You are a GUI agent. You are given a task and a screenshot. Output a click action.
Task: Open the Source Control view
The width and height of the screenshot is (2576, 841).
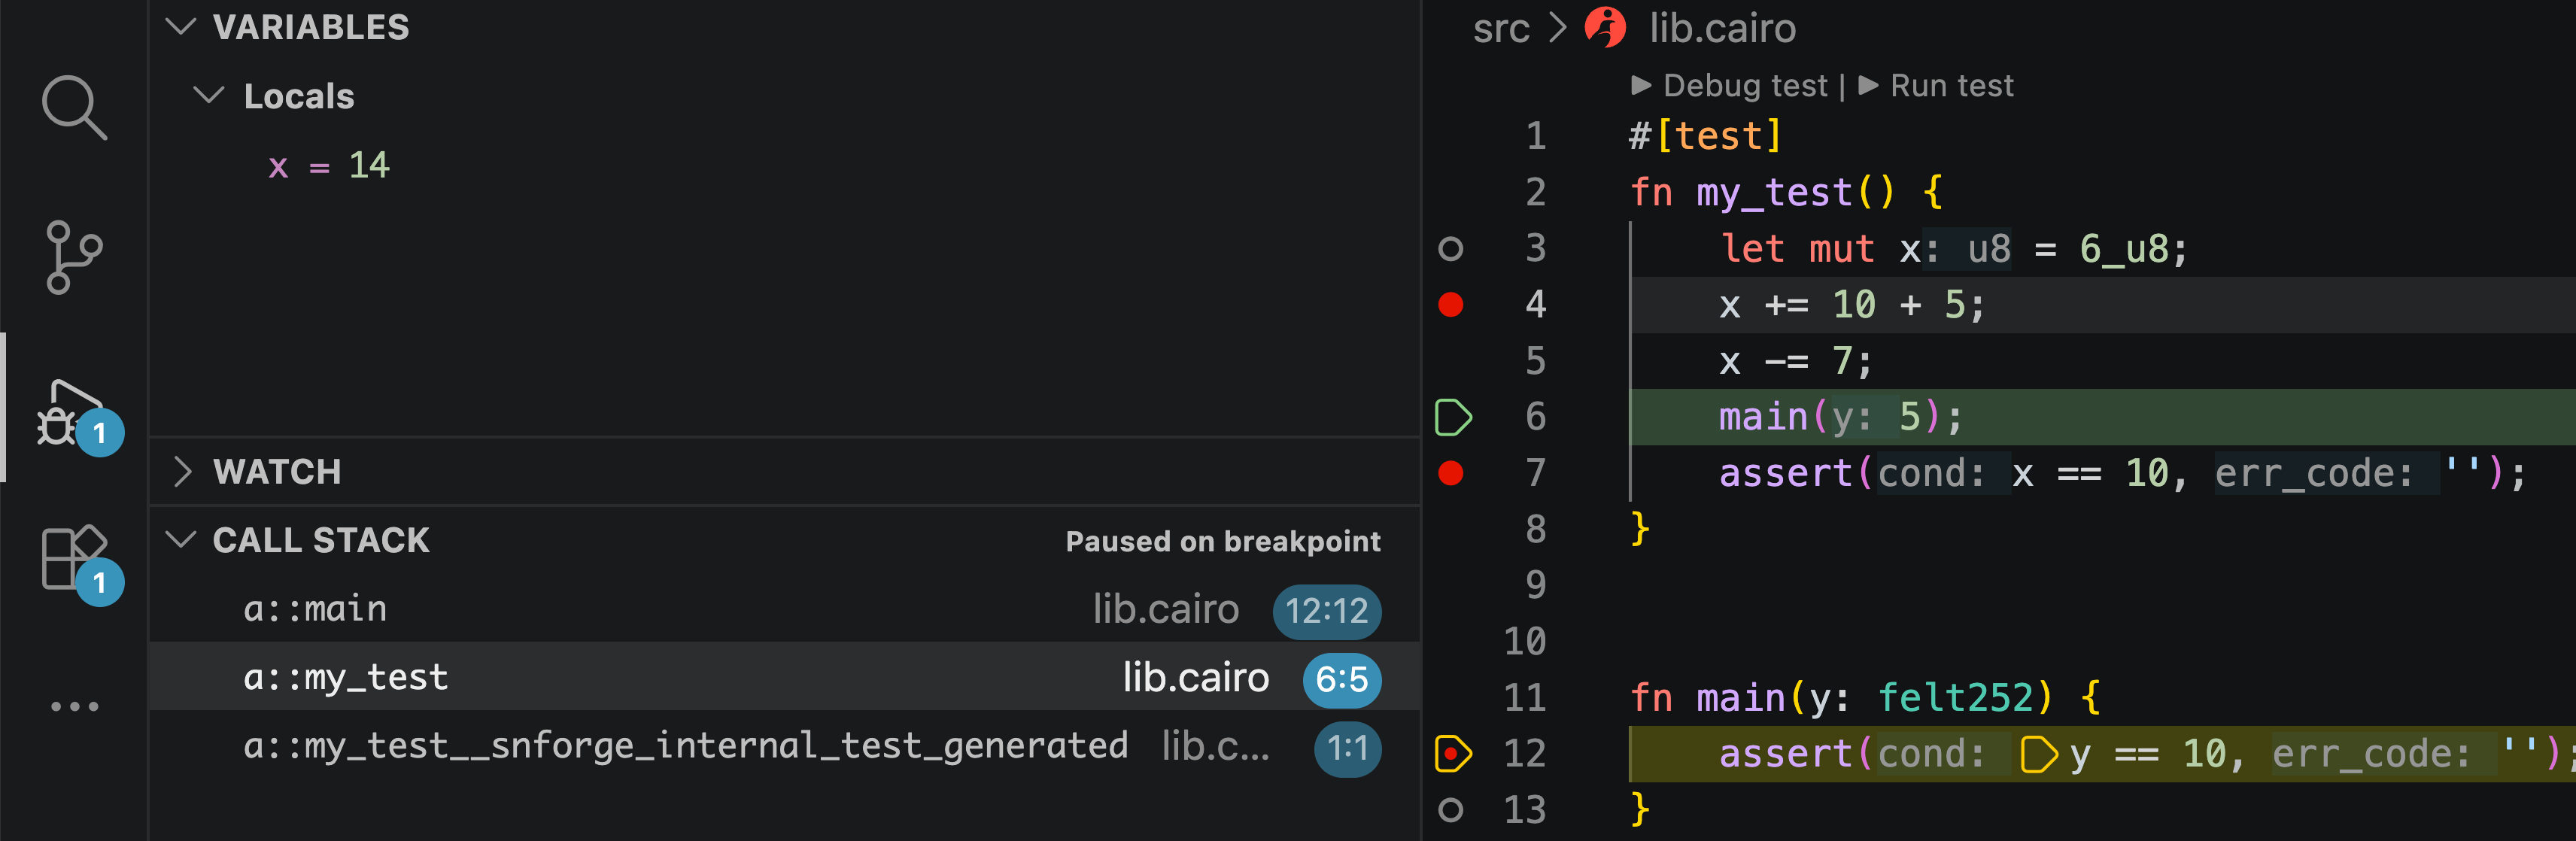[x=73, y=257]
